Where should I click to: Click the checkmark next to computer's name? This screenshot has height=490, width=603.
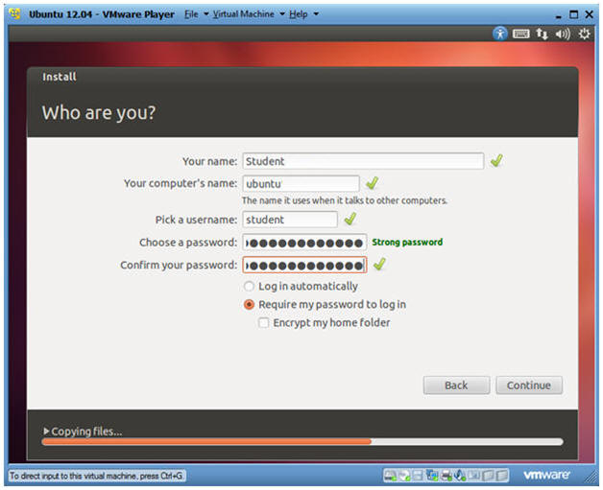[372, 183]
